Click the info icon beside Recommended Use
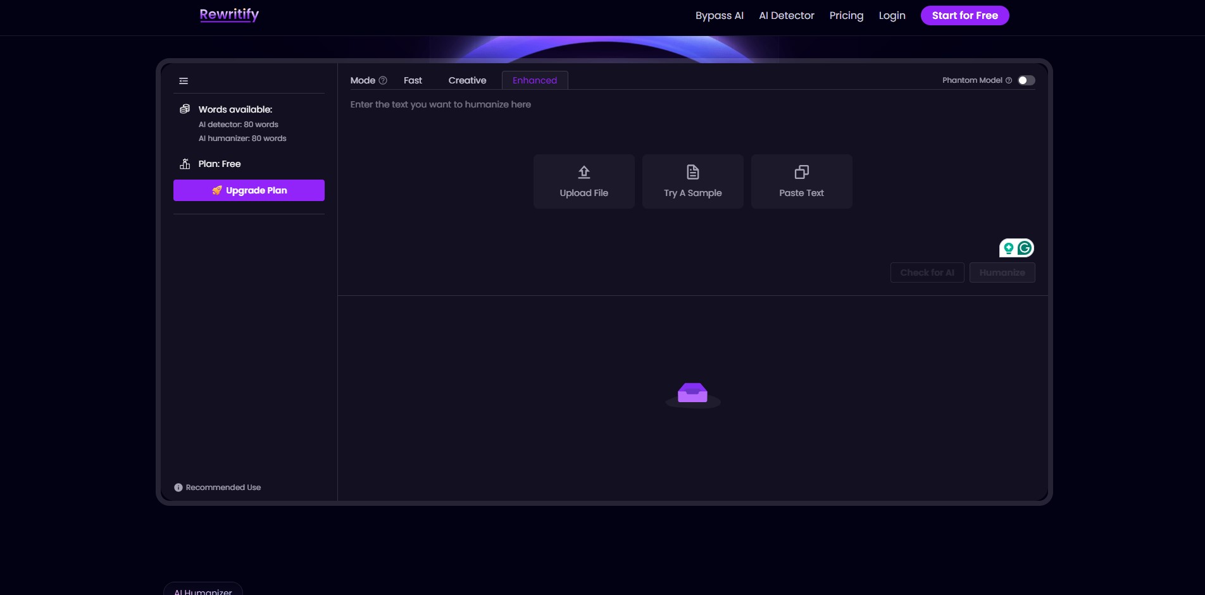The image size is (1205, 595). tap(178, 487)
